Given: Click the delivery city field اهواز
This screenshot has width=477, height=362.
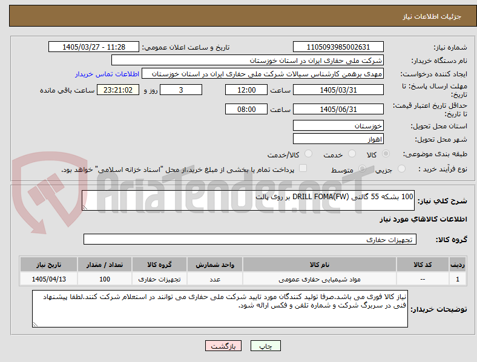Looking at the screenshot, I should 338,139.
